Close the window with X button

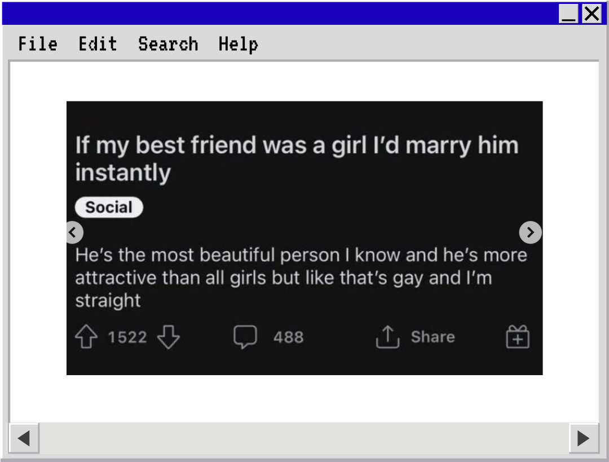[592, 14]
